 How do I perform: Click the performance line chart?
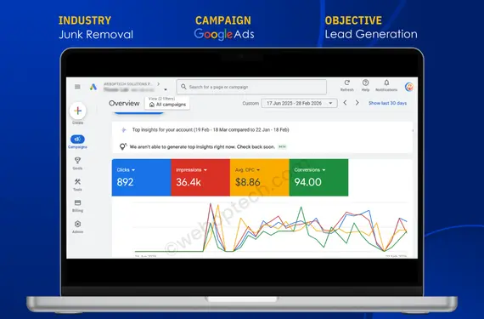coord(271,227)
